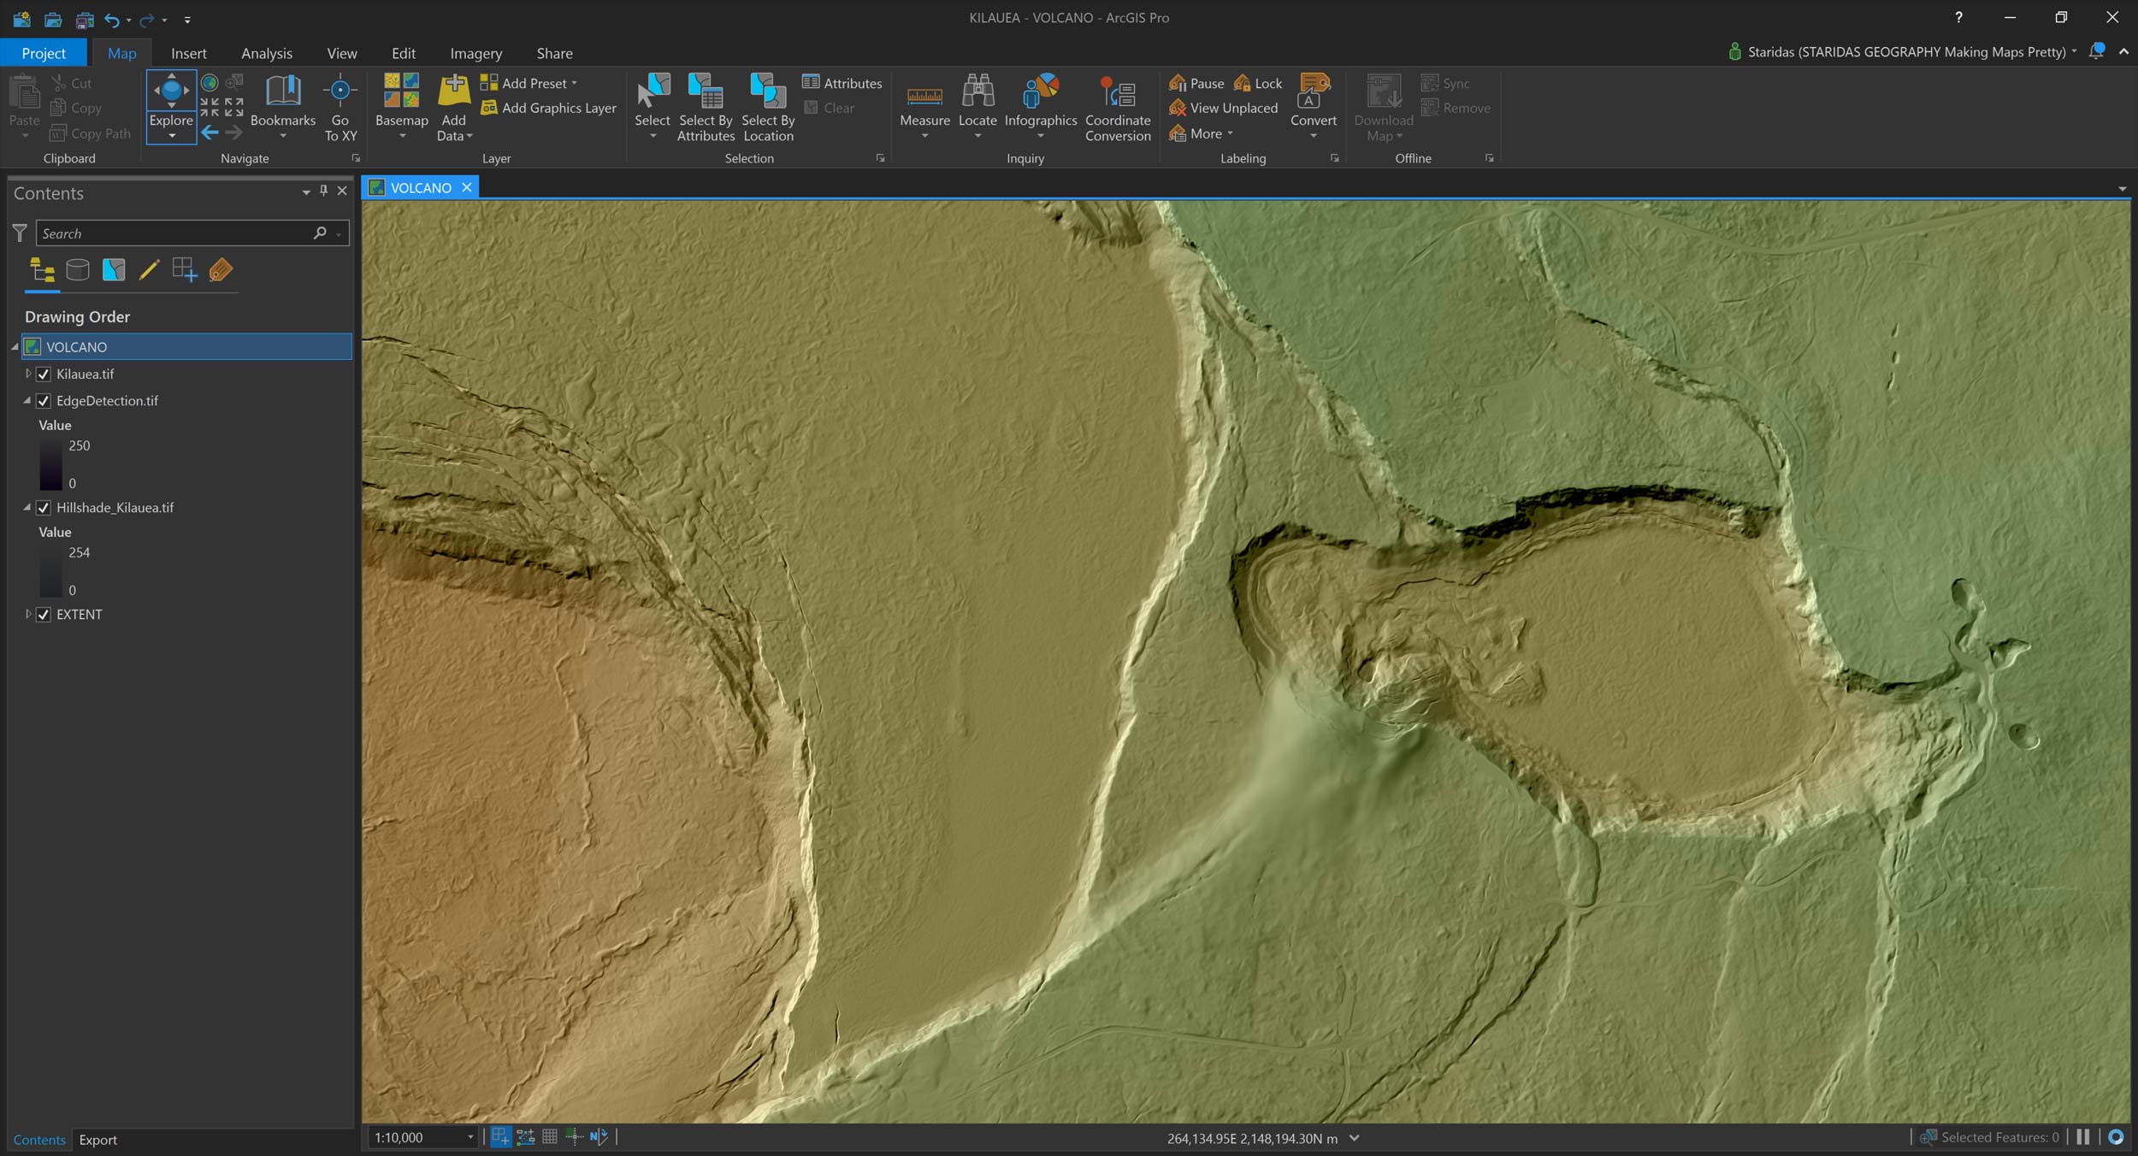Hide the EdgeDetection.tif layer

[x=44, y=401]
